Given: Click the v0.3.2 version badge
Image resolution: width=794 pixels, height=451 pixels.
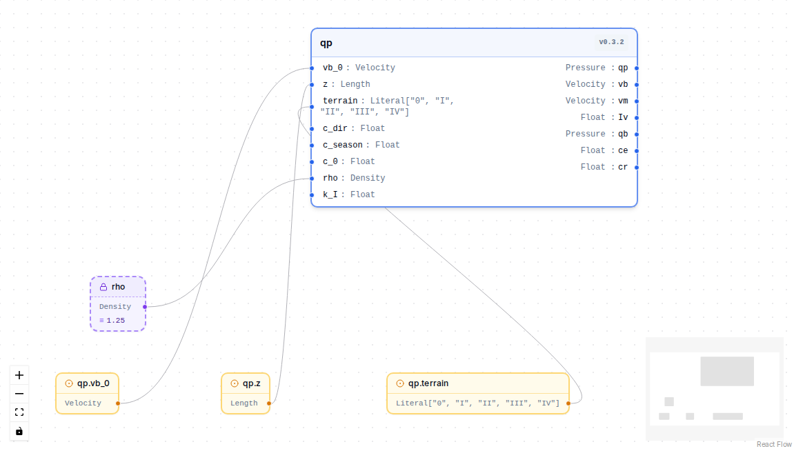Looking at the screenshot, I should 611,42.
